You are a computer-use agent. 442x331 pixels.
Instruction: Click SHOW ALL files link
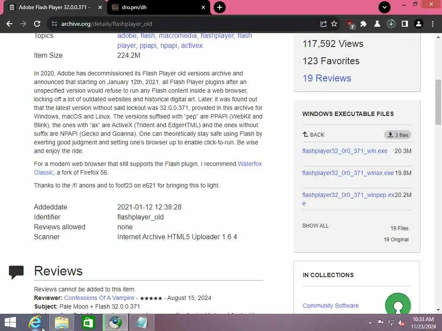click(x=315, y=226)
